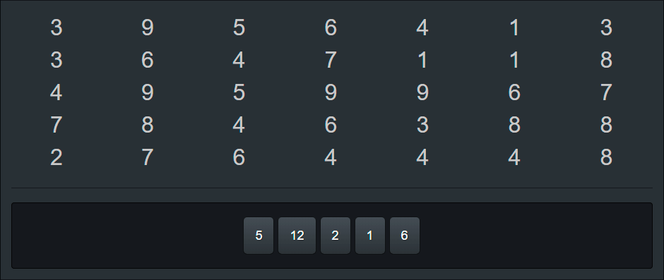The height and width of the screenshot is (280, 664).
Task: Click the 5 in the third grid row
Action: [239, 92]
